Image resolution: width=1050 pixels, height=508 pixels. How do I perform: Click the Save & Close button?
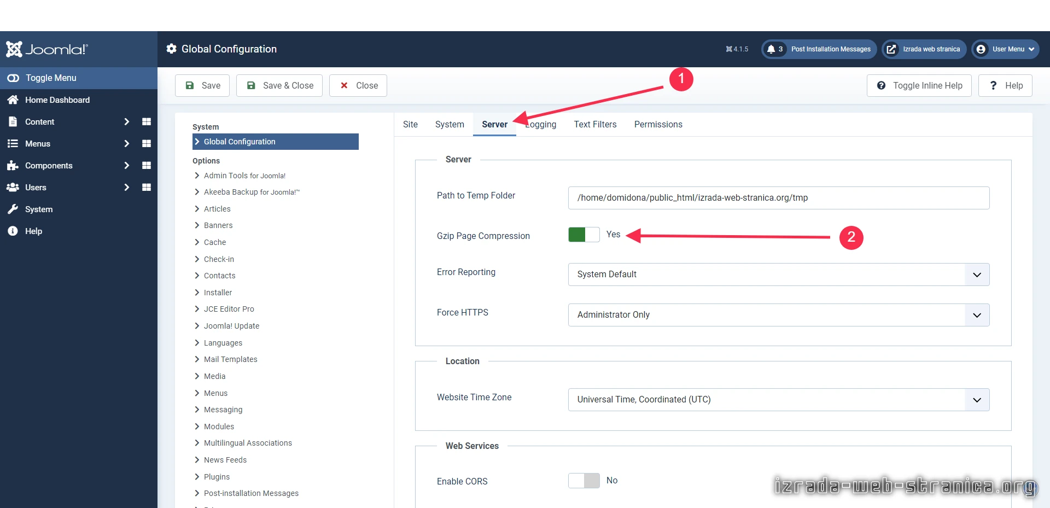click(x=279, y=85)
